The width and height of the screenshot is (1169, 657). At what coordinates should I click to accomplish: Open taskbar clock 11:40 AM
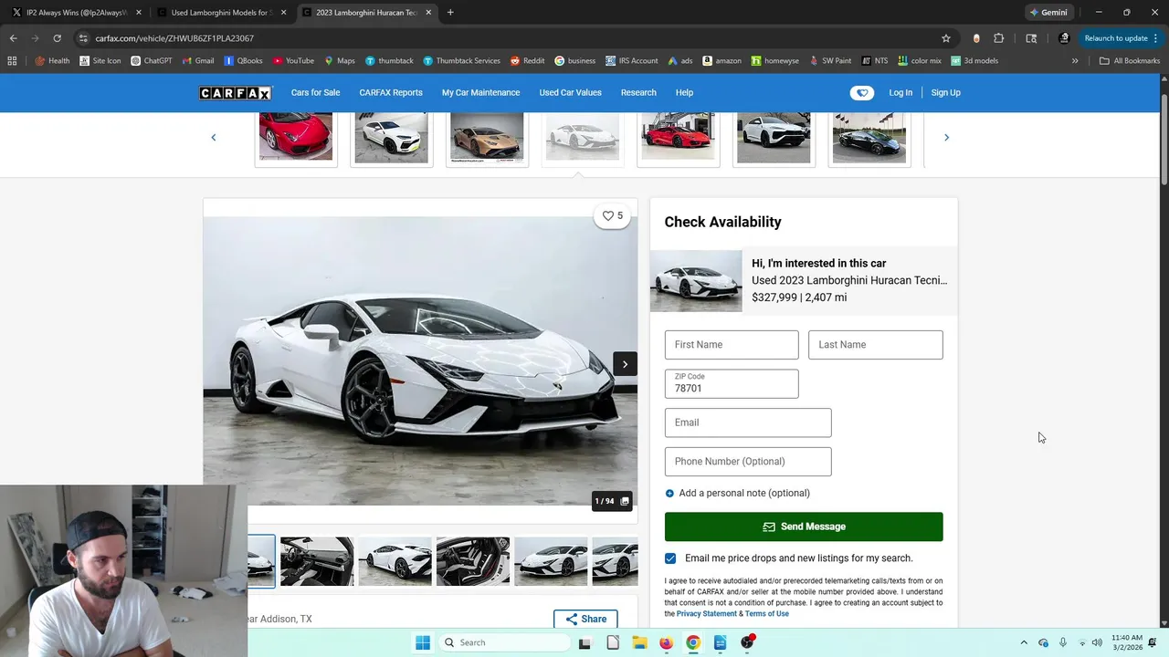pos(1128,642)
